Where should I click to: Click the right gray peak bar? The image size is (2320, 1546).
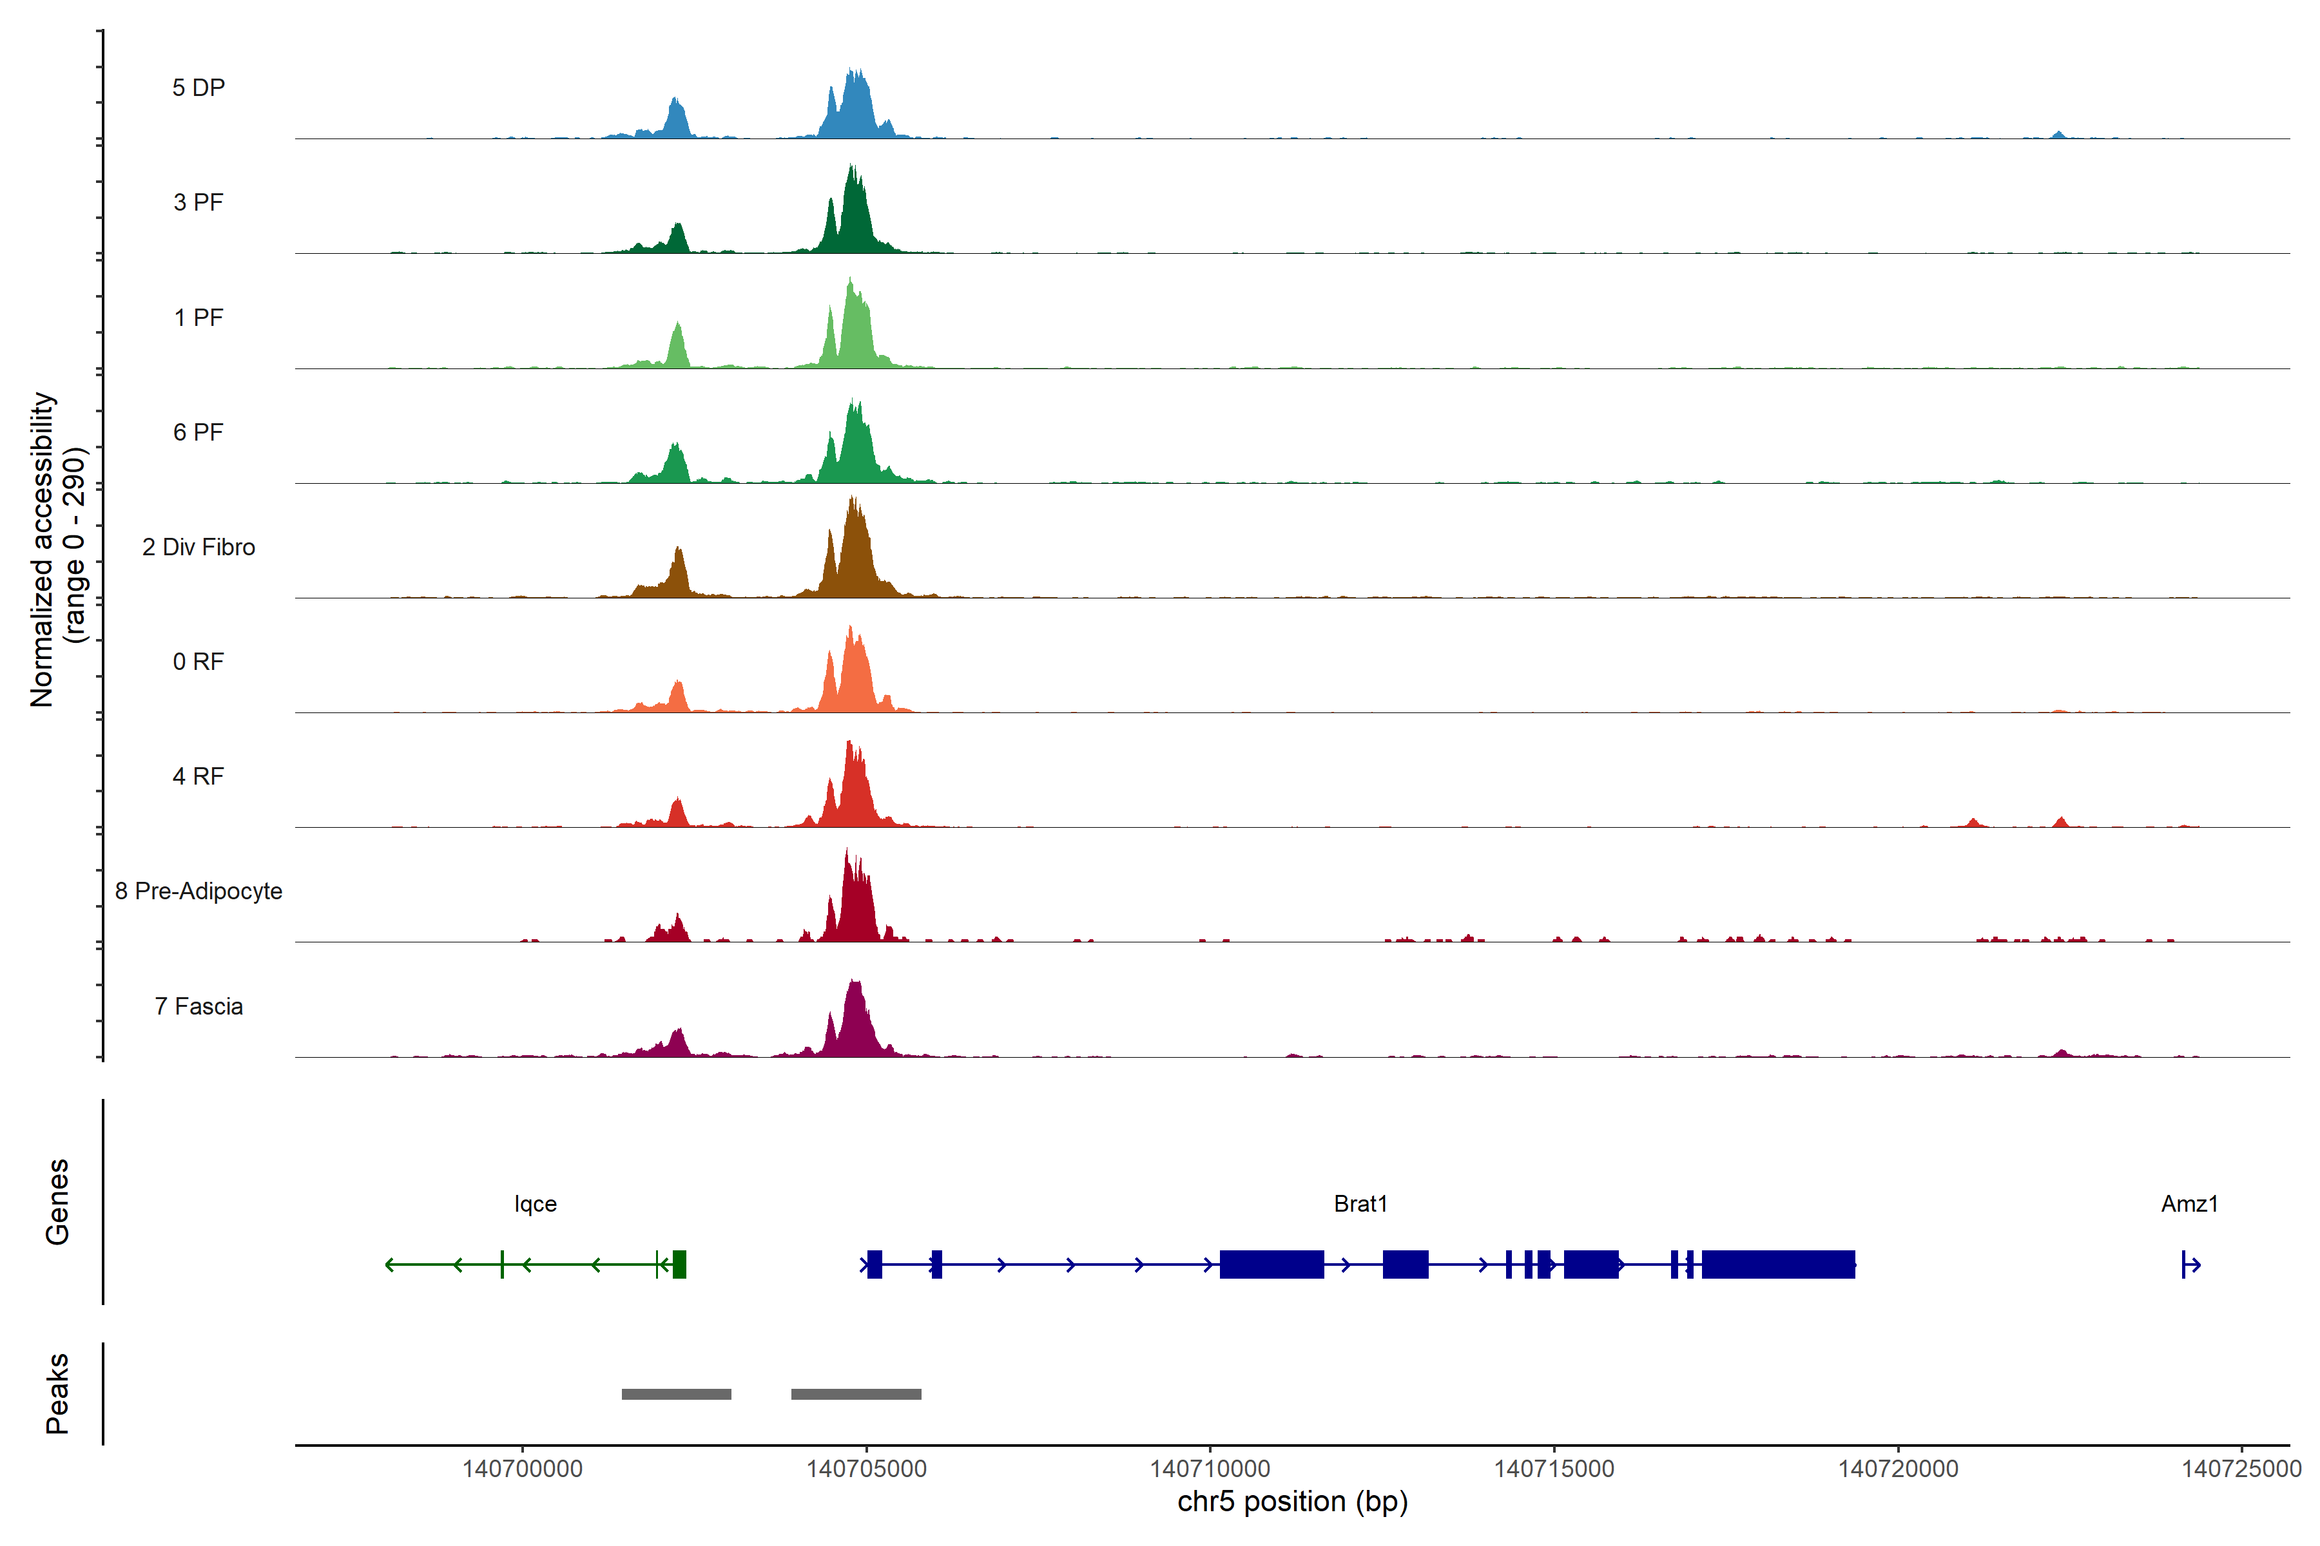(855, 1394)
